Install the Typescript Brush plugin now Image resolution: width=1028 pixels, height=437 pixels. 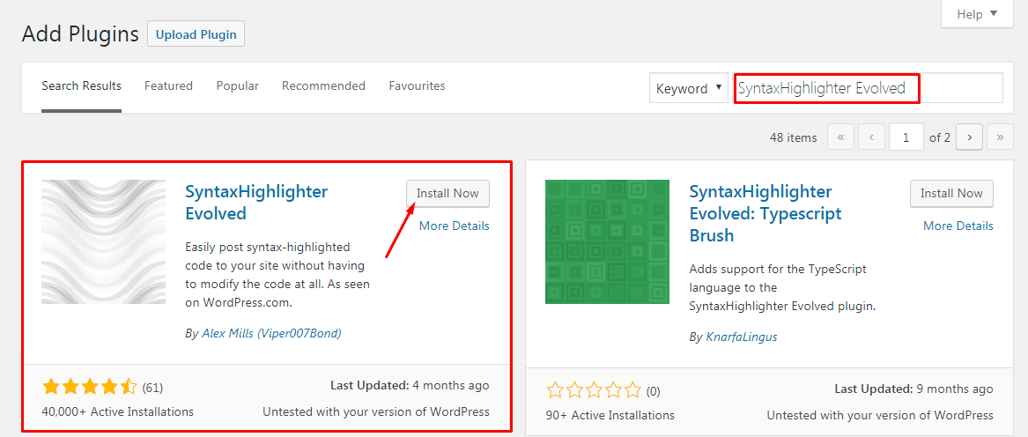951,194
